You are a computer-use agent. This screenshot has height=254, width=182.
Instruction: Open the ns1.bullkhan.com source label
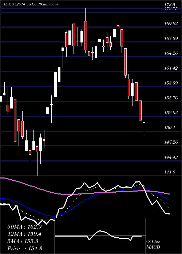[42, 4]
